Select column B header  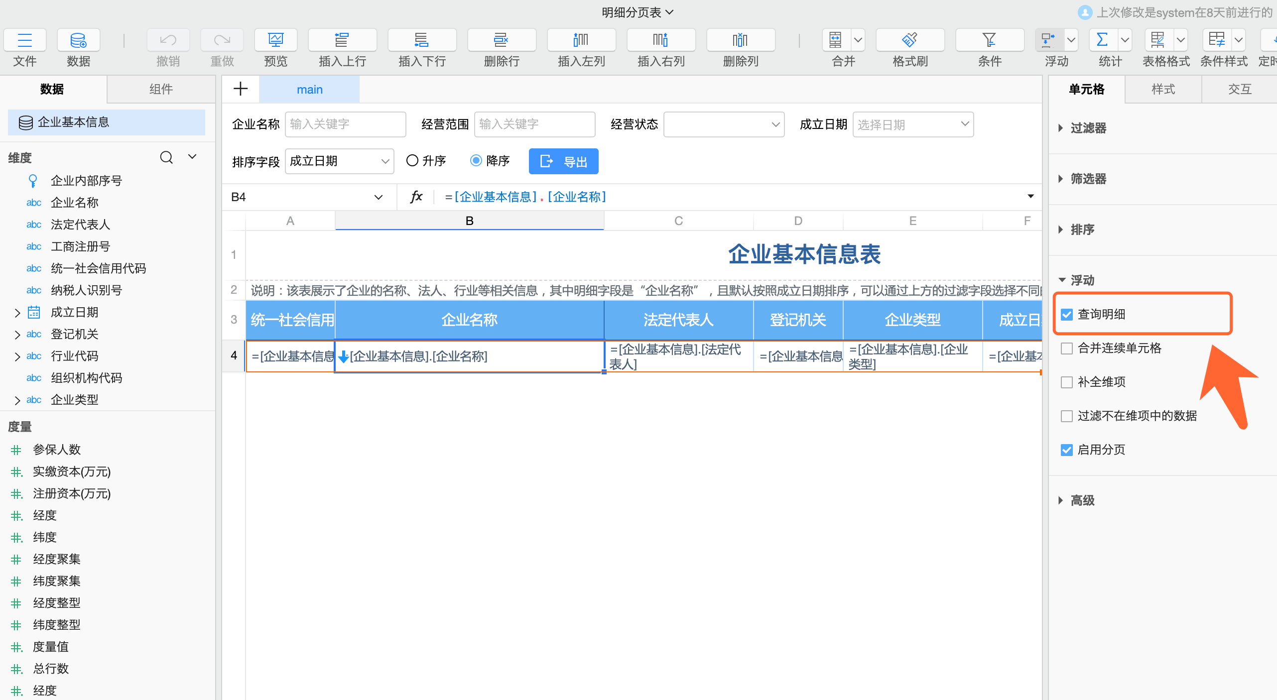(469, 221)
